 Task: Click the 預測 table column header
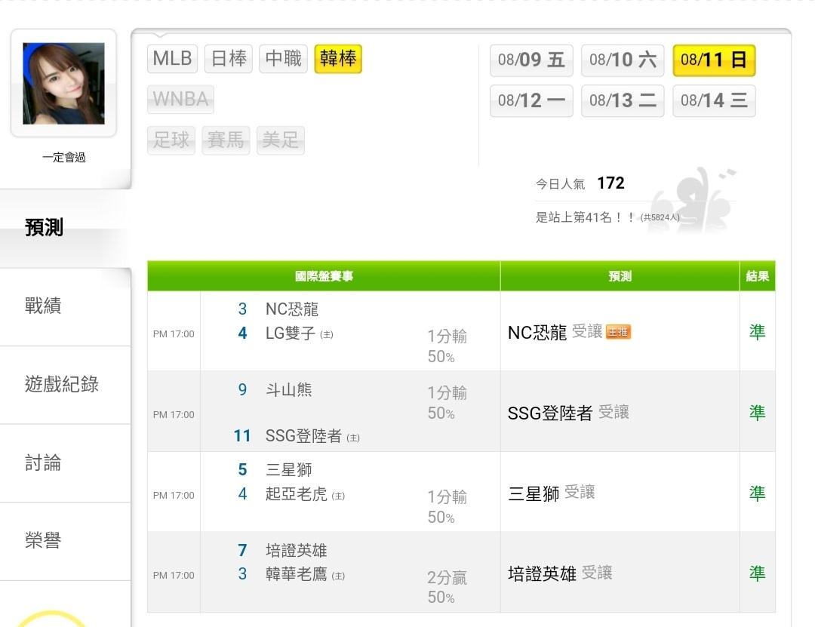[620, 276]
